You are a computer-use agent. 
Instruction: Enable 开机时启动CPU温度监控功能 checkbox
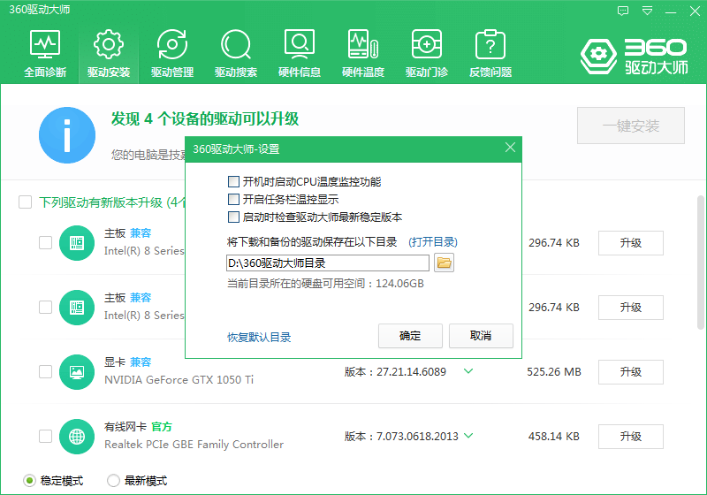234,182
